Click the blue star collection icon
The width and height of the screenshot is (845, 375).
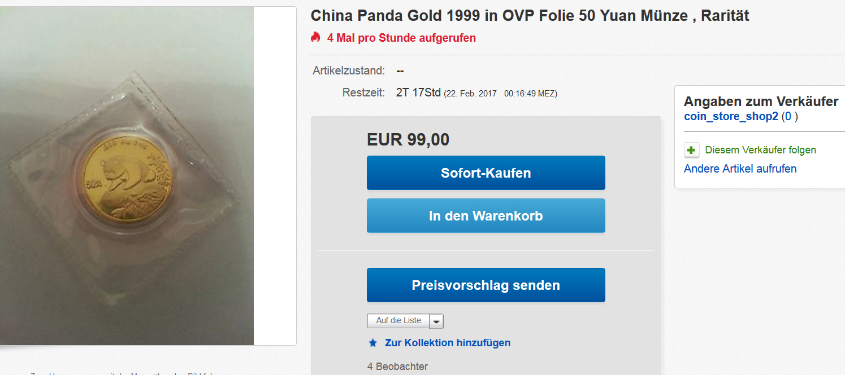372,343
